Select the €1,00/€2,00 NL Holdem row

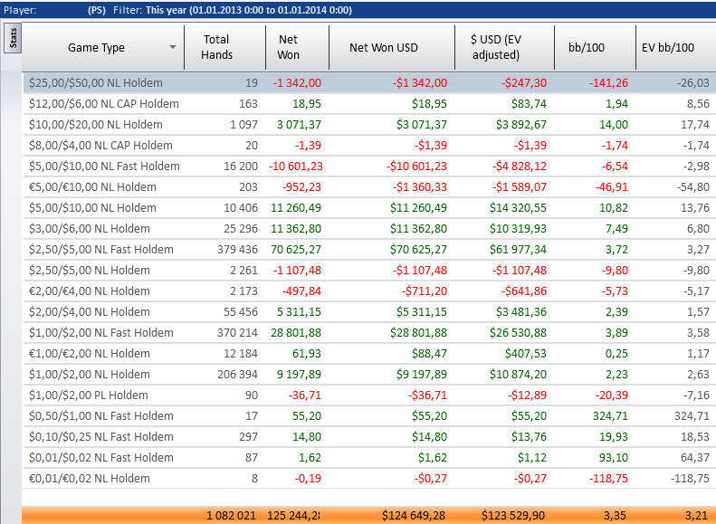[369, 354]
